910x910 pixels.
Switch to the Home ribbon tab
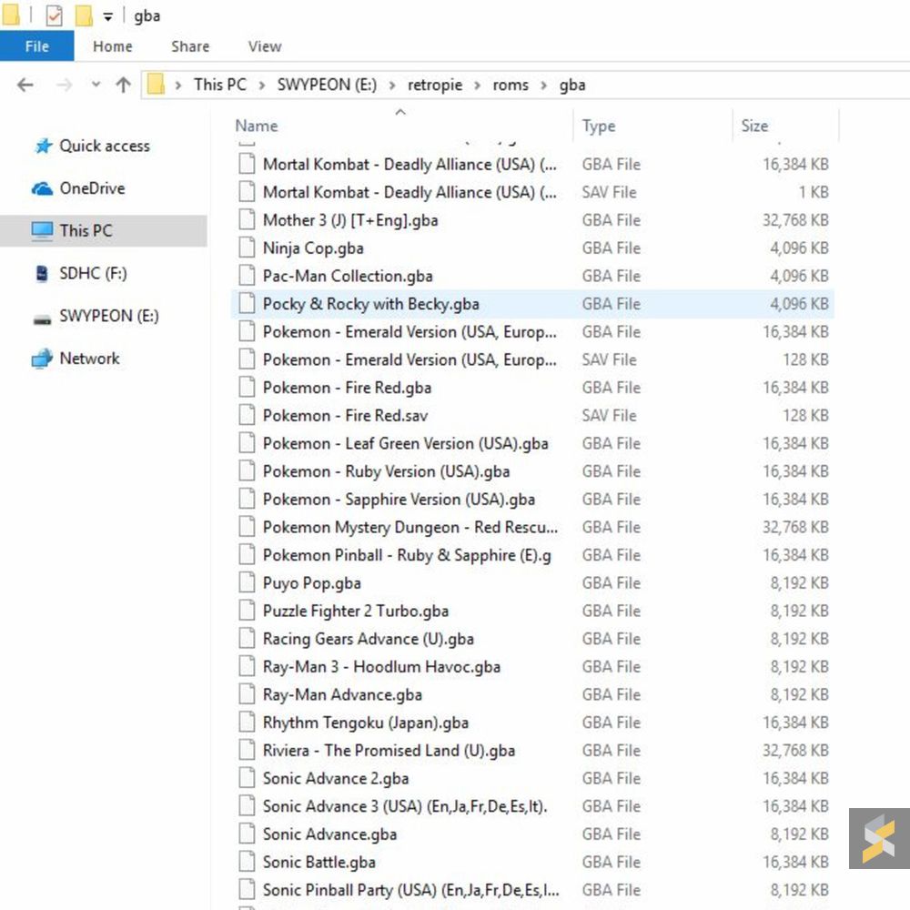coord(113,46)
